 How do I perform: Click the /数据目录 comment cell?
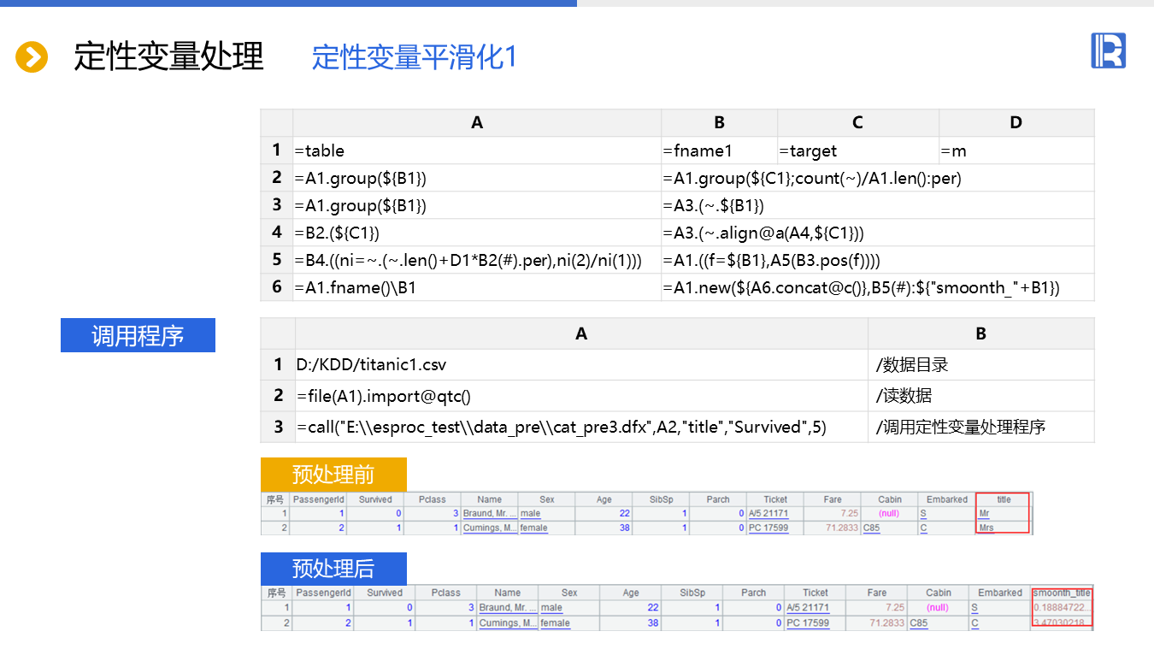pyautogui.click(x=980, y=365)
